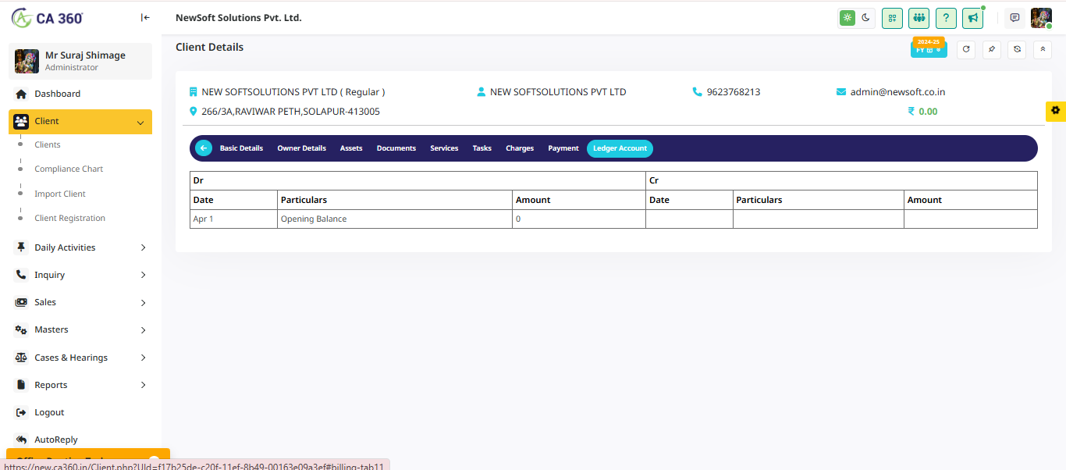Click the Apr 1 date link
1066x470 pixels.
pos(203,219)
